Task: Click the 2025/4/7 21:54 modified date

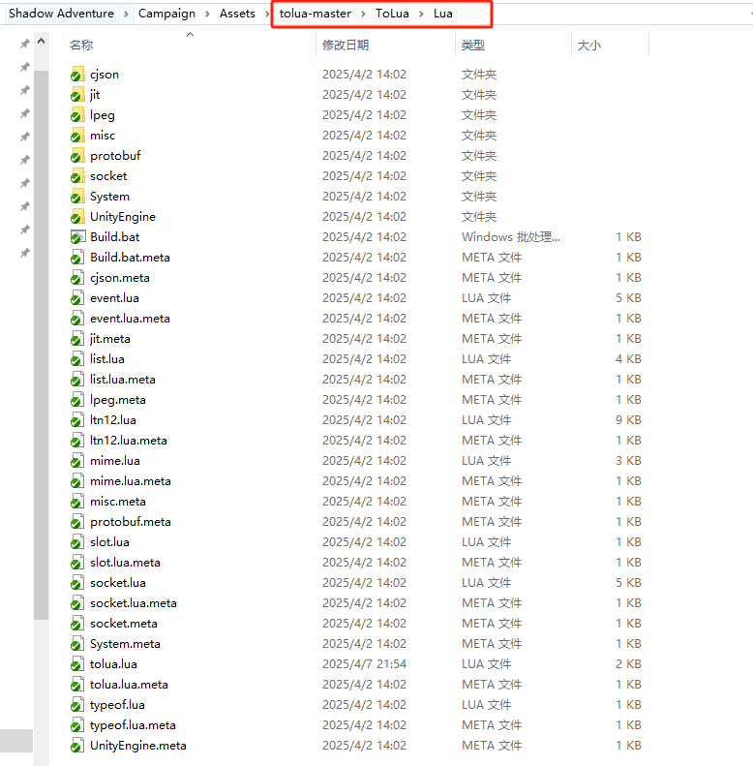Action: (x=364, y=664)
